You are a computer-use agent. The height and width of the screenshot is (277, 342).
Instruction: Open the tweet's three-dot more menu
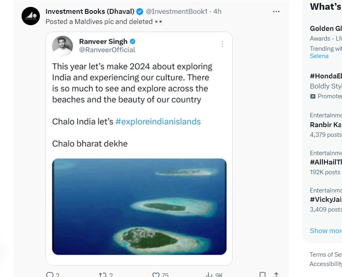(276, 11)
